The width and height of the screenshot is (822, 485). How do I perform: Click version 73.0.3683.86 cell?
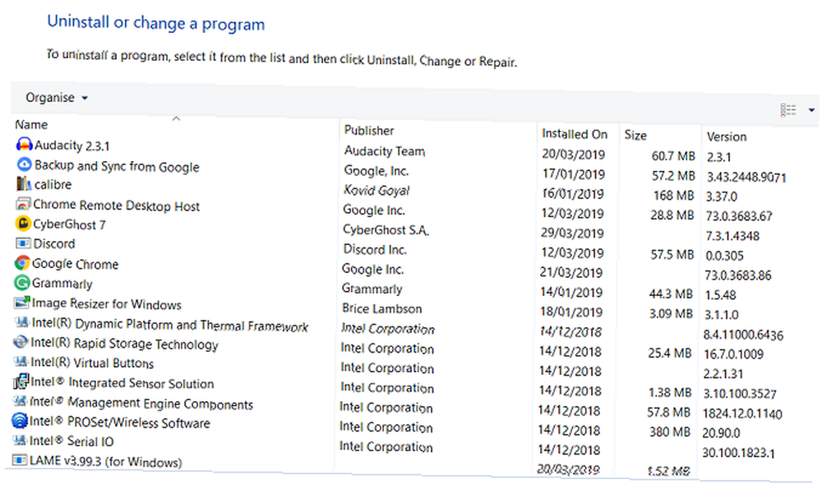(x=738, y=276)
